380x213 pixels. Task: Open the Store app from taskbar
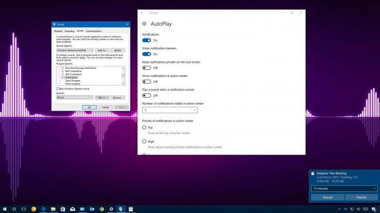pos(63,209)
